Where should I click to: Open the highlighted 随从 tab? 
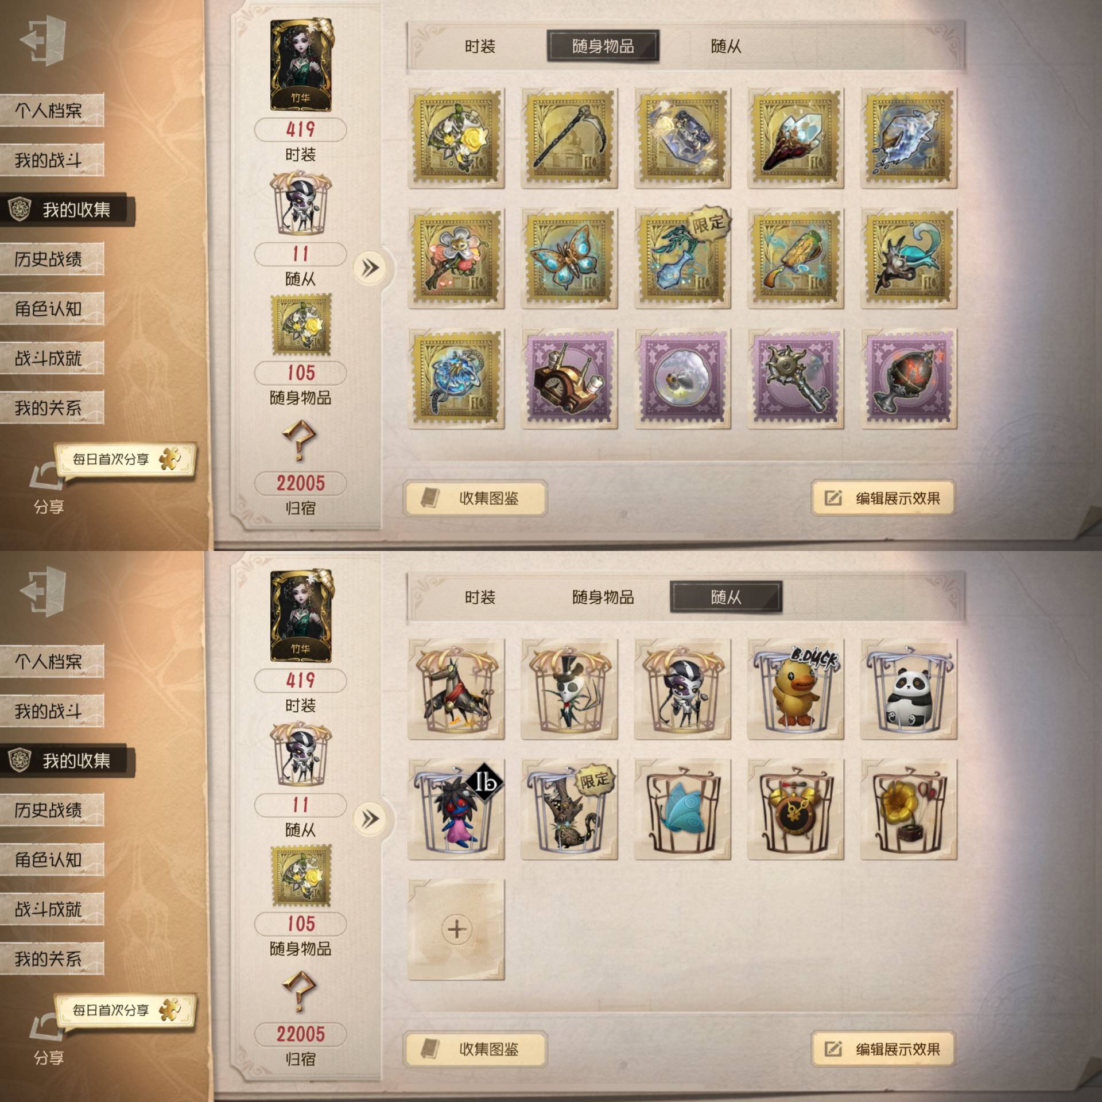726,597
